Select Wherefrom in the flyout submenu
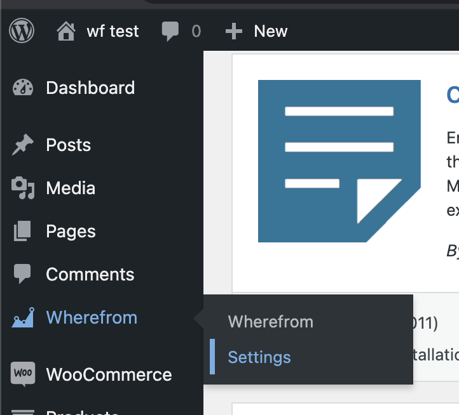 click(x=270, y=322)
